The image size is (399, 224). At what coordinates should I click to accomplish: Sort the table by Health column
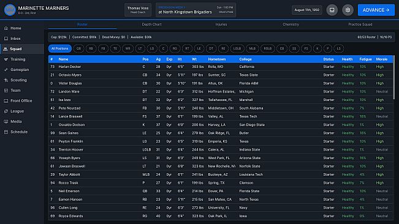tap(347, 59)
